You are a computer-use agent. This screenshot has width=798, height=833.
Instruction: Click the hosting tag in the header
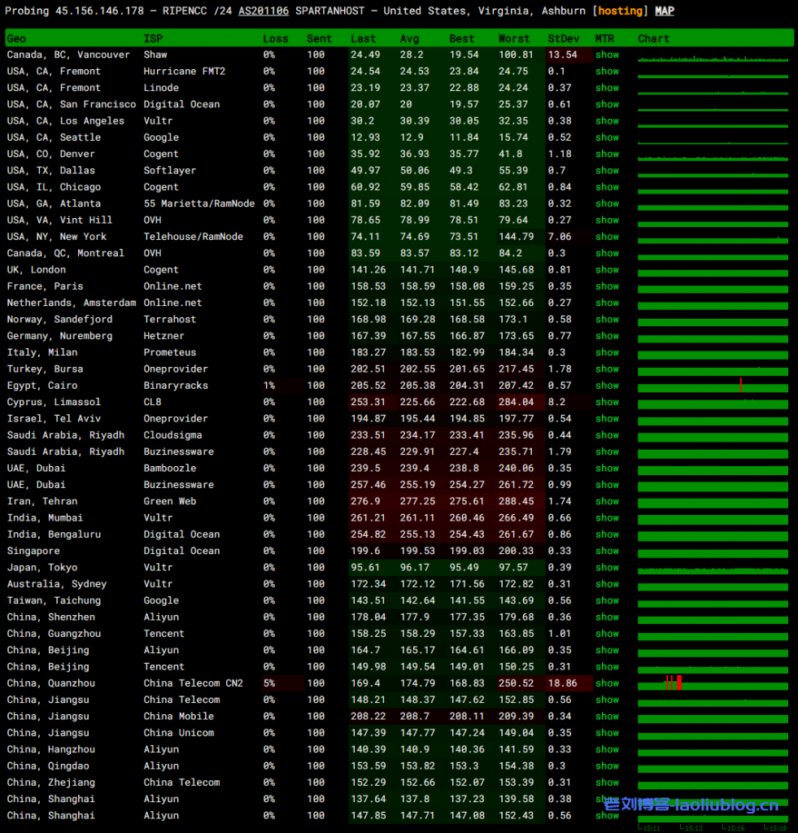[x=620, y=11]
